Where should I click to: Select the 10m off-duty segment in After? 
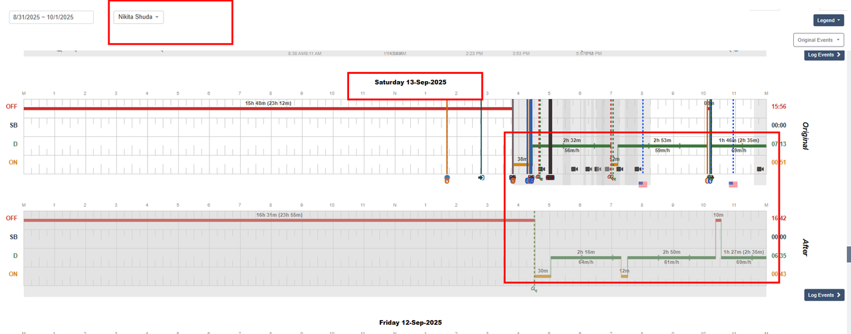pyautogui.click(x=718, y=220)
